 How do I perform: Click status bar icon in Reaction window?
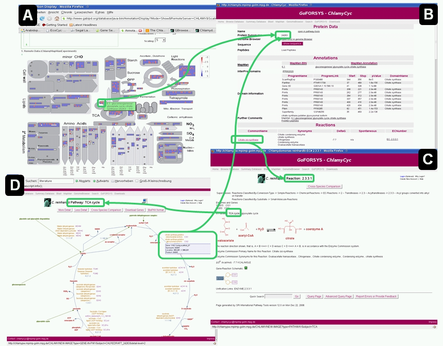(434, 327)
